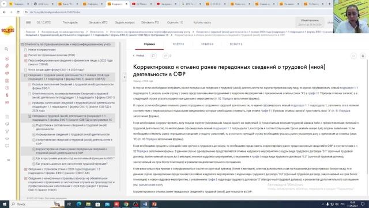Screen dimensions: 369x208
Task: Click the contents panel vertical scrollbar
Action: coord(120,86)
